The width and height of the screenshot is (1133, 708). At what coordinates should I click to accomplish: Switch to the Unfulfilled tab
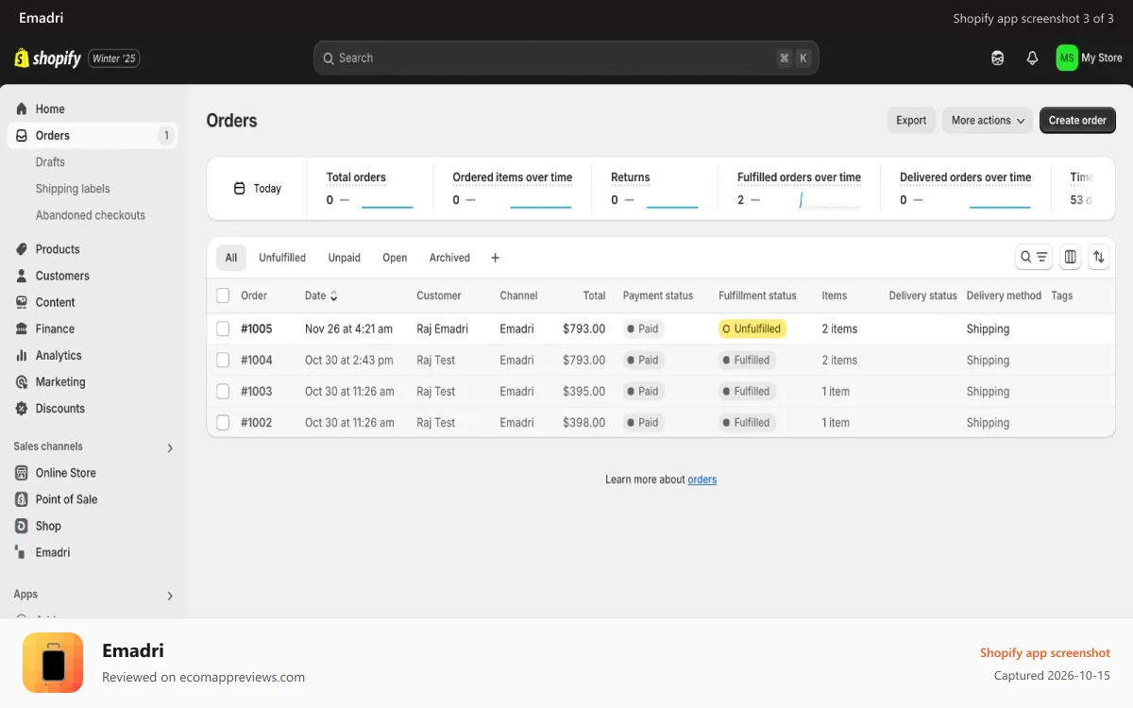click(x=282, y=258)
